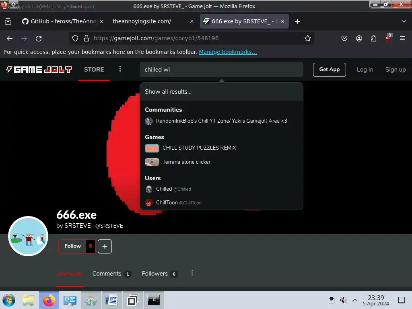Open the STORE navigation item

pyautogui.click(x=94, y=69)
